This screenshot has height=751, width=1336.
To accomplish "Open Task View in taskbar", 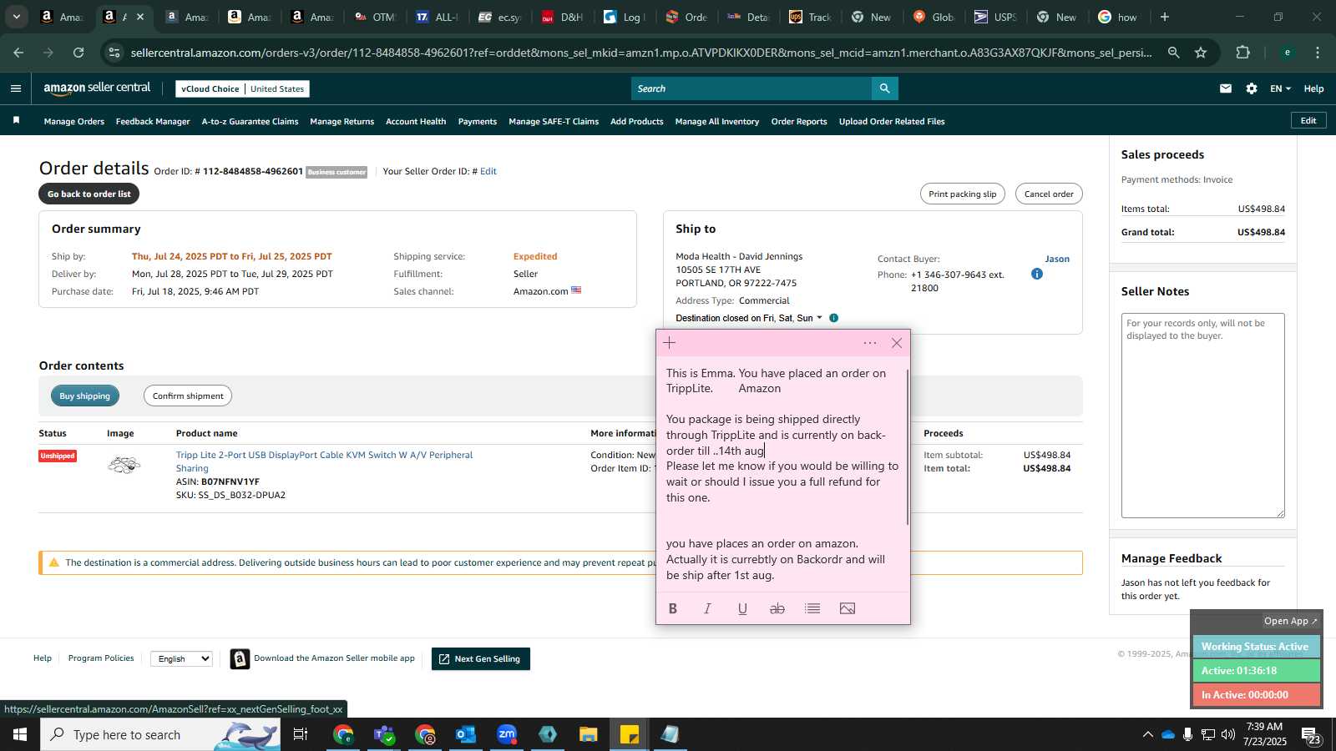I will (x=301, y=734).
